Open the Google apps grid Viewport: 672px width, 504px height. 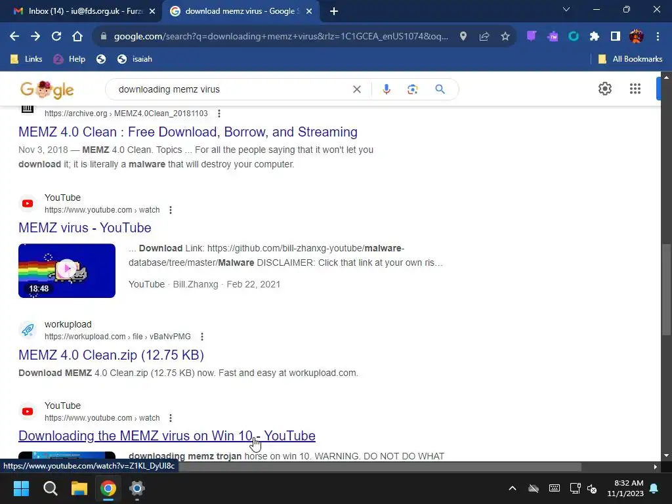click(x=635, y=89)
